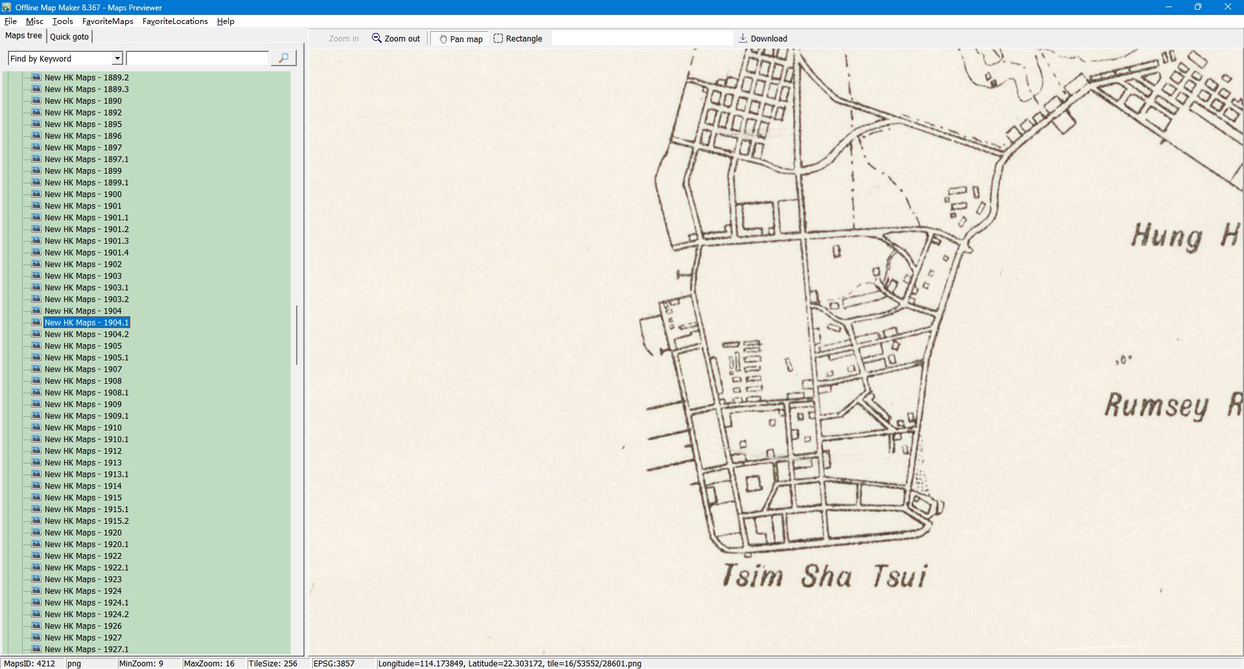Screen dimensions: 1244x669
Task: Click the magnifier search button
Action: point(283,58)
